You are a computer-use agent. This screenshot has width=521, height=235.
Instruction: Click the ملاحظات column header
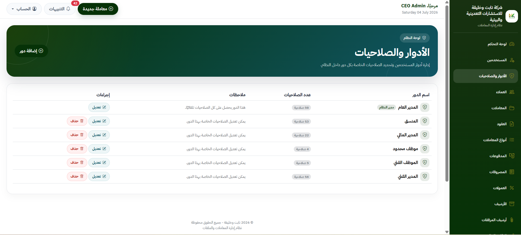point(237,95)
